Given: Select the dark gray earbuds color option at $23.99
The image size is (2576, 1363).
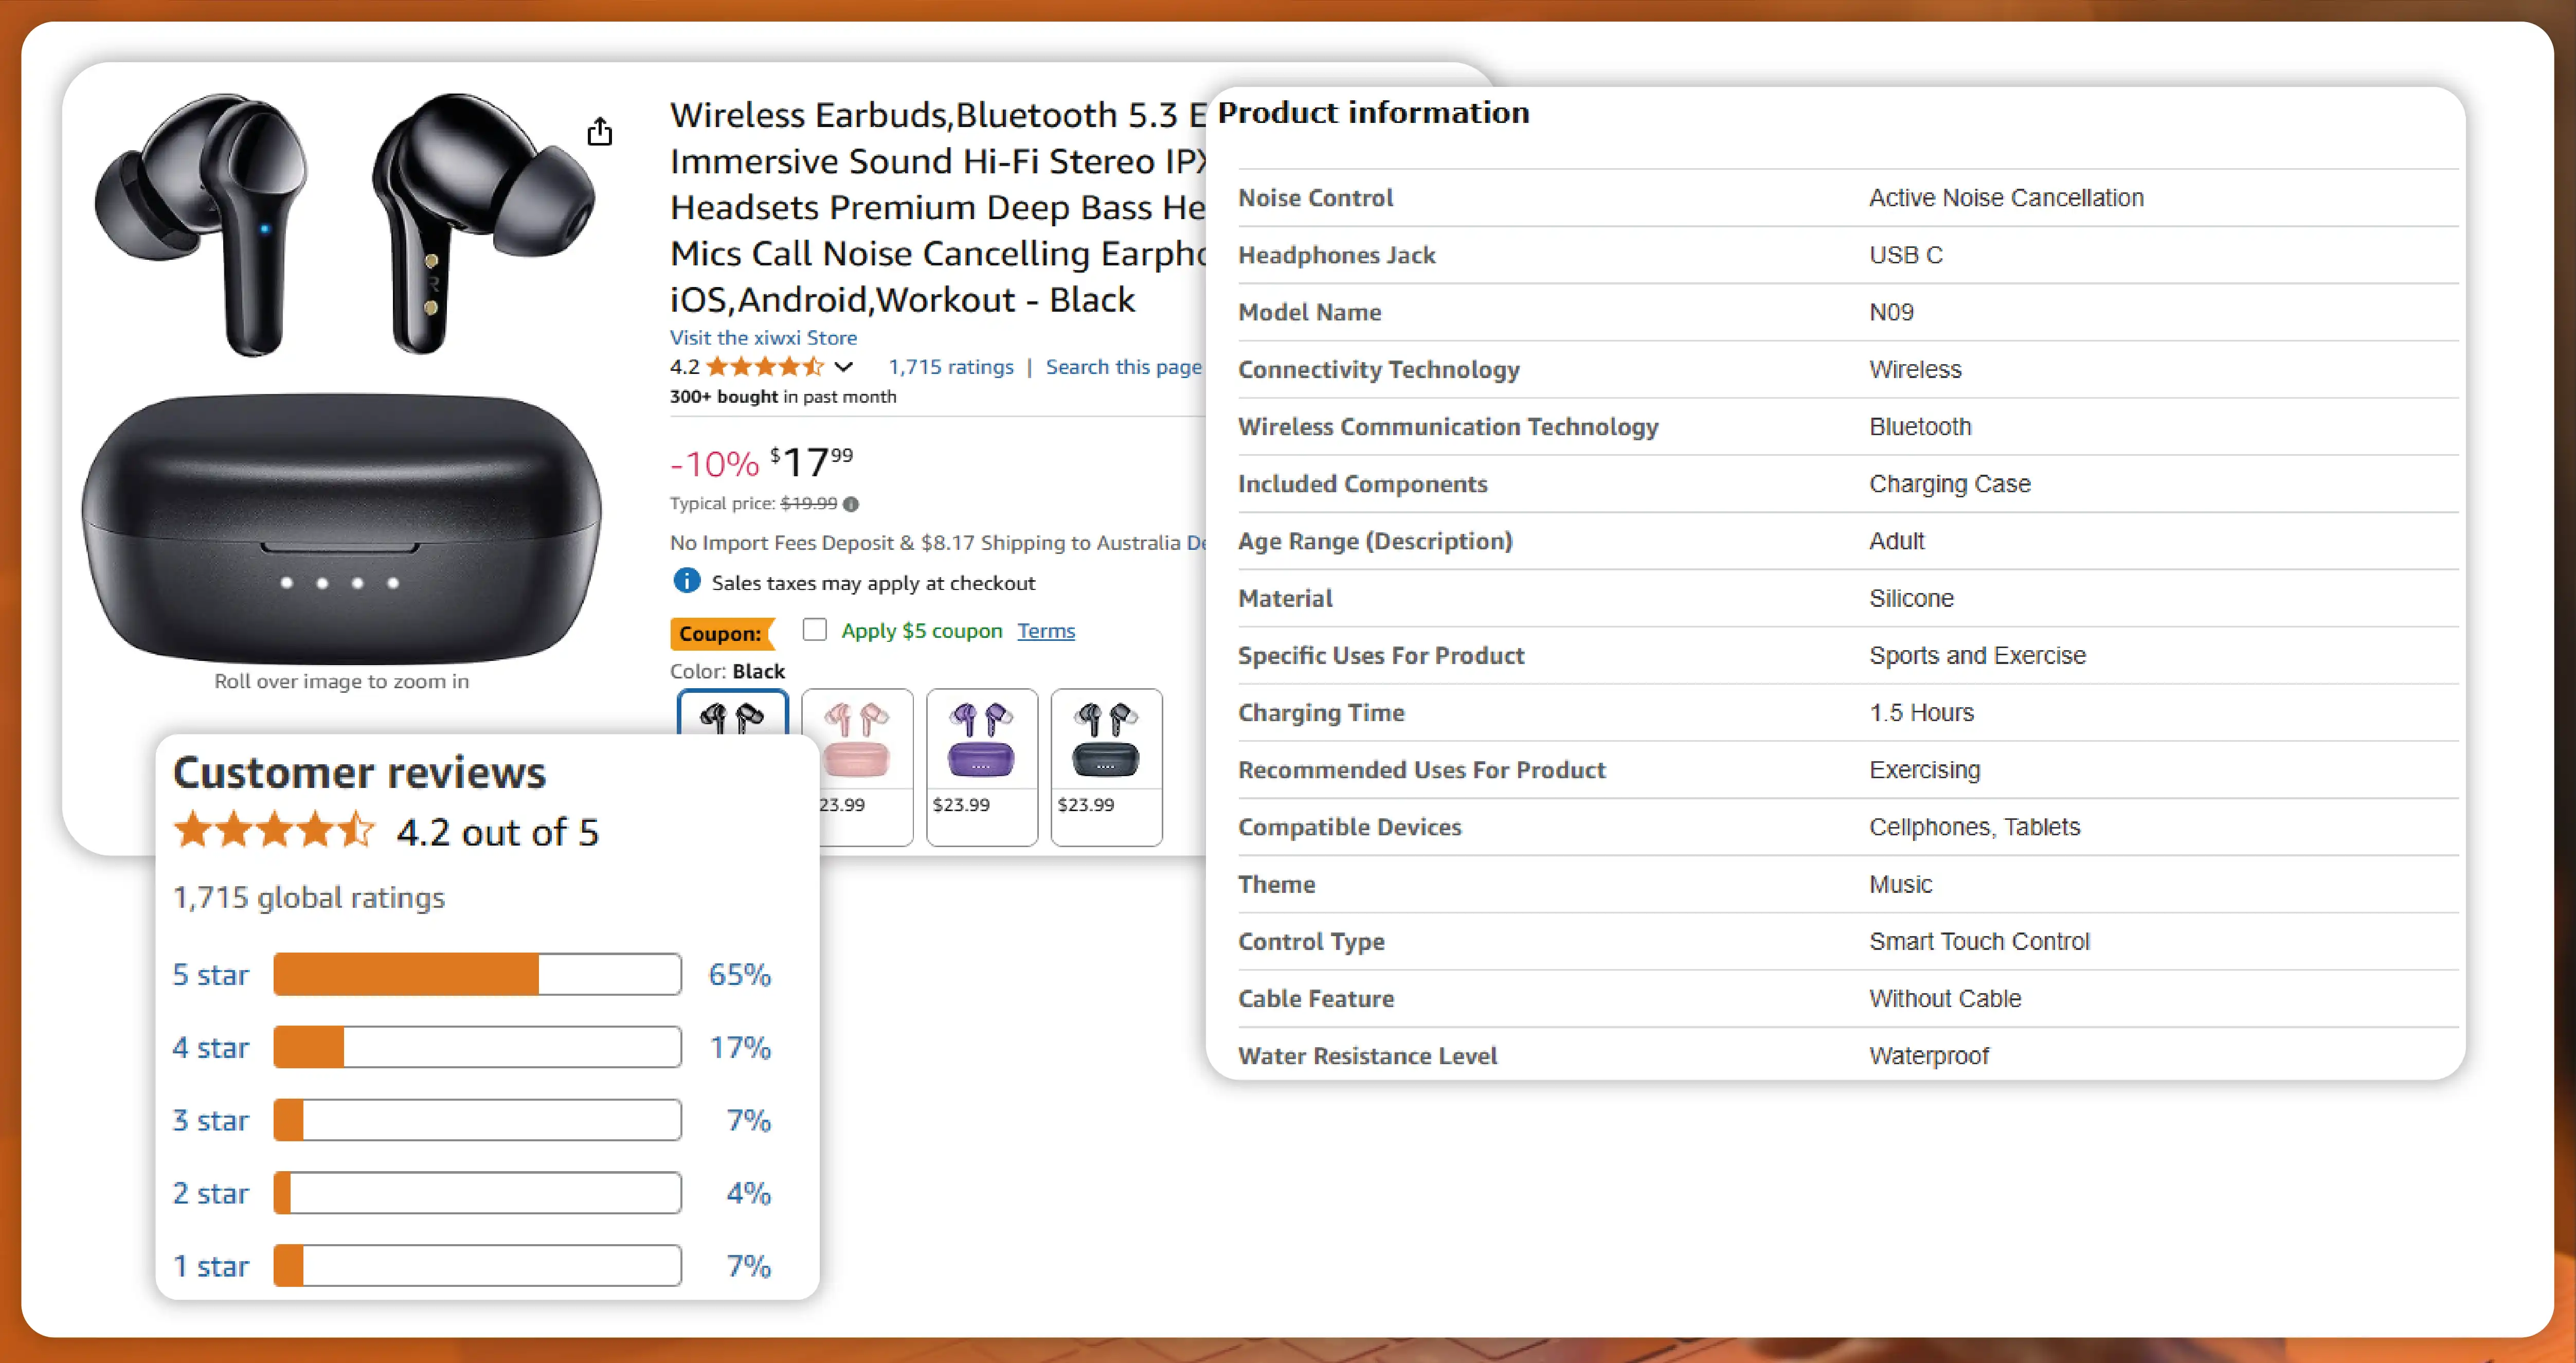Looking at the screenshot, I should coord(1107,766).
